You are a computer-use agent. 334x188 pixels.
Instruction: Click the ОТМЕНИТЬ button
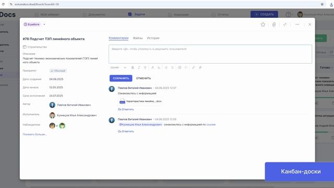(x=144, y=78)
